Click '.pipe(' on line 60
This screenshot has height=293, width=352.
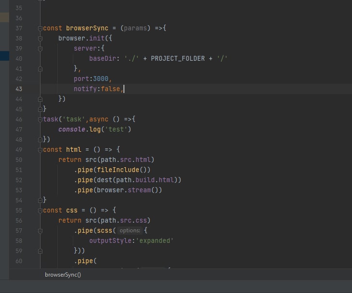coord(85,261)
